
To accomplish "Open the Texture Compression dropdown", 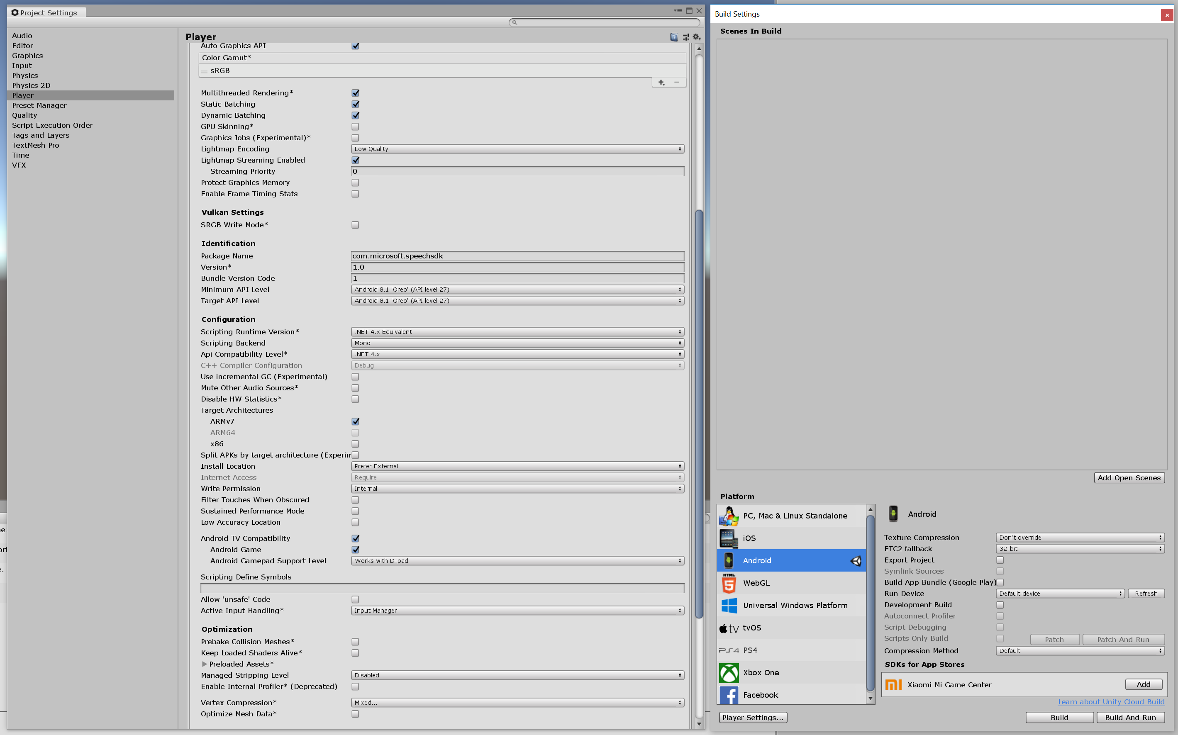I will [x=1079, y=537].
